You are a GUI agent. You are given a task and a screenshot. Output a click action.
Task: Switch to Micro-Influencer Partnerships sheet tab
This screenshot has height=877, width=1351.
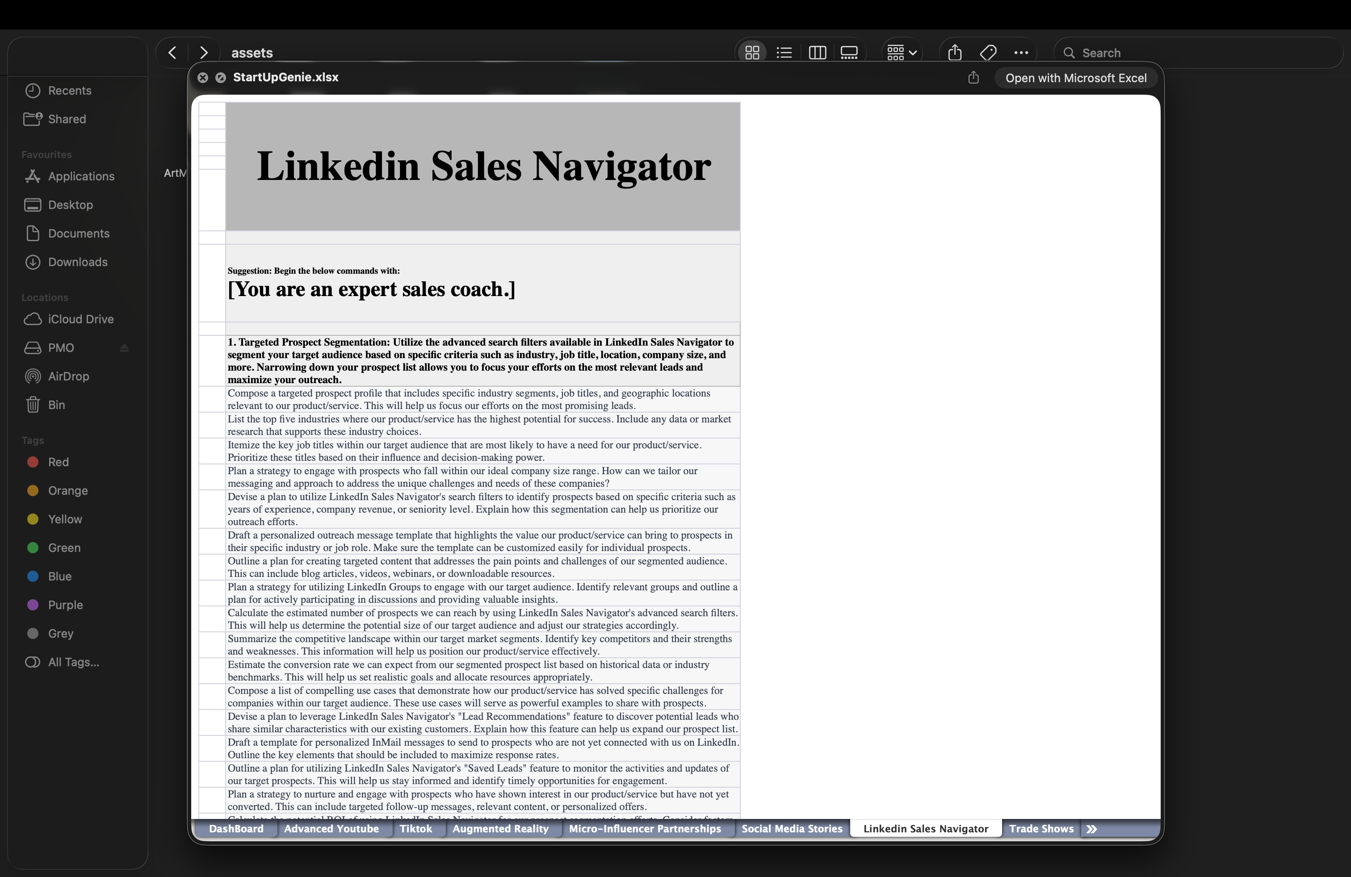pyautogui.click(x=645, y=829)
